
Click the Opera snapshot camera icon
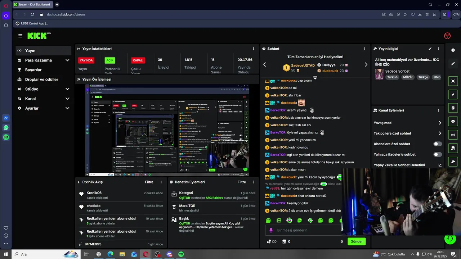click(x=391, y=14)
